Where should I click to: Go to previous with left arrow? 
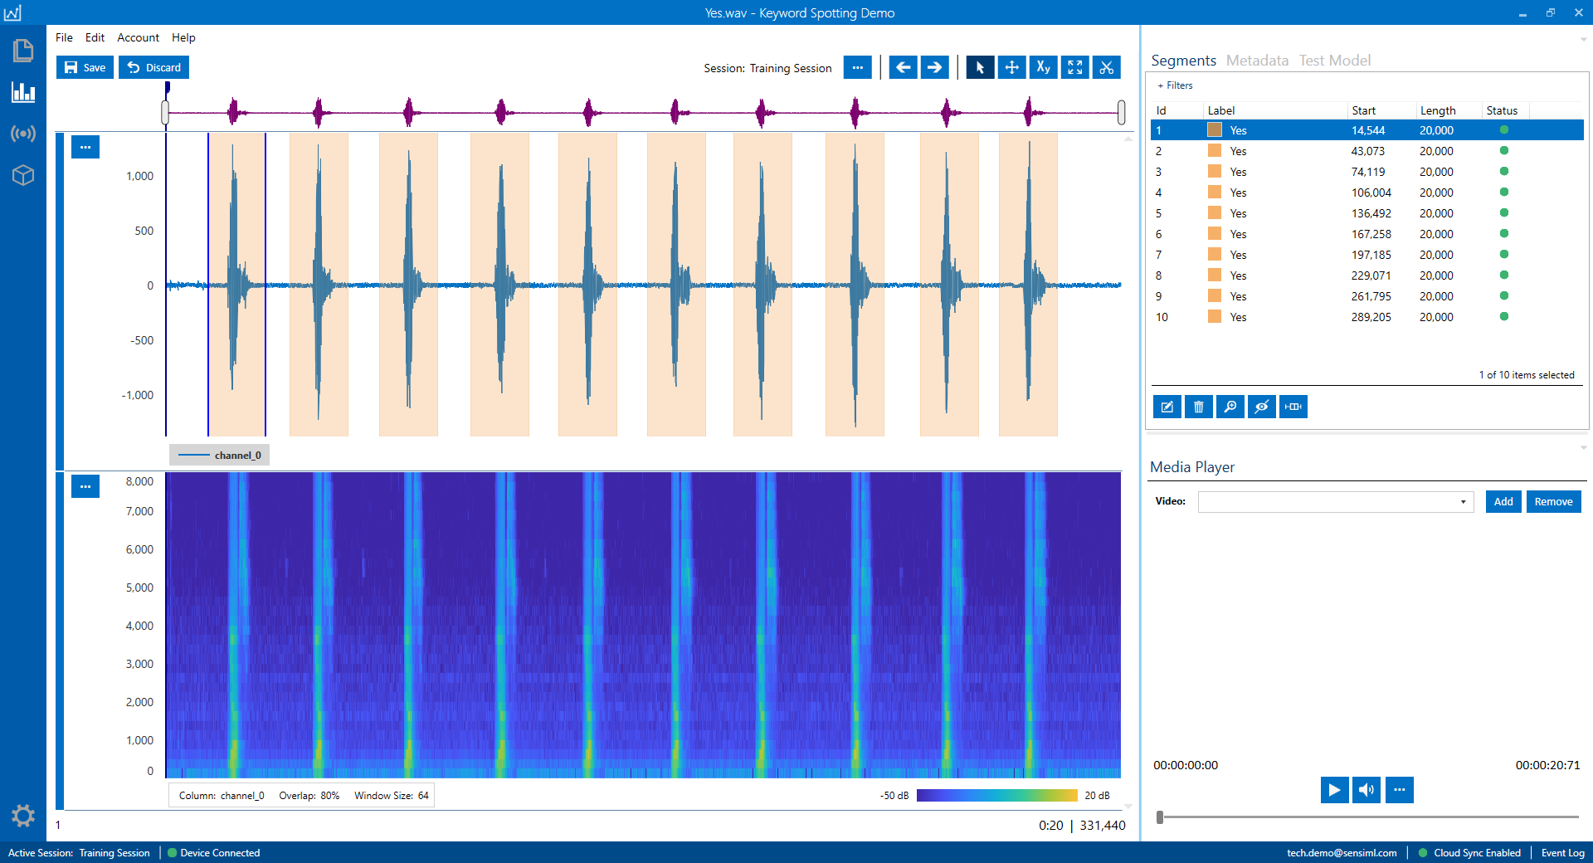pos(903,68)
